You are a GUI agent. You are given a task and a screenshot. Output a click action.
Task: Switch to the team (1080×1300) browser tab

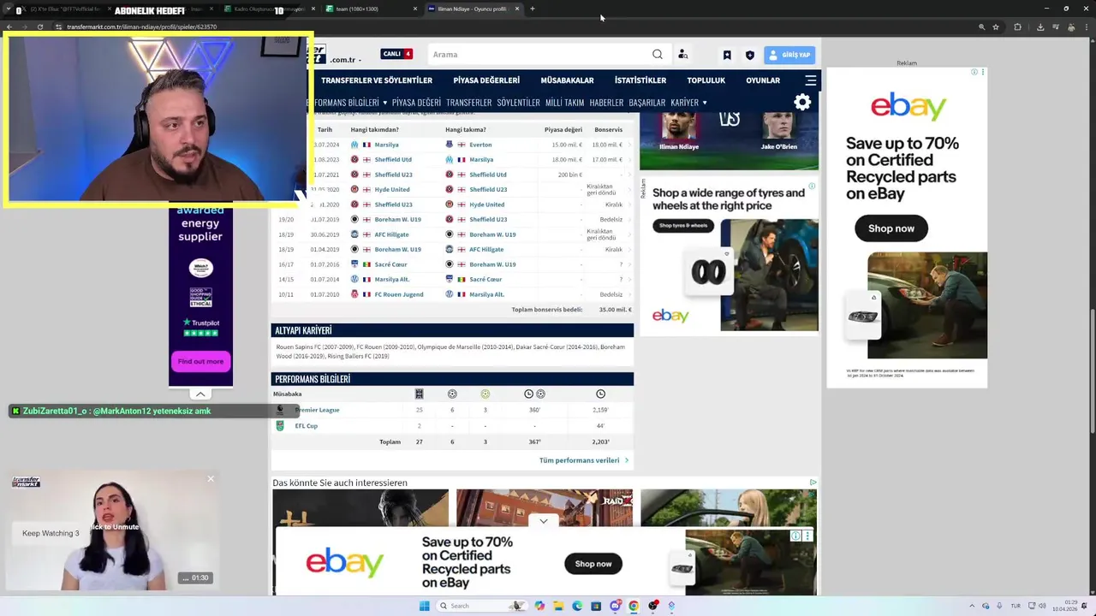coord(372,9)
